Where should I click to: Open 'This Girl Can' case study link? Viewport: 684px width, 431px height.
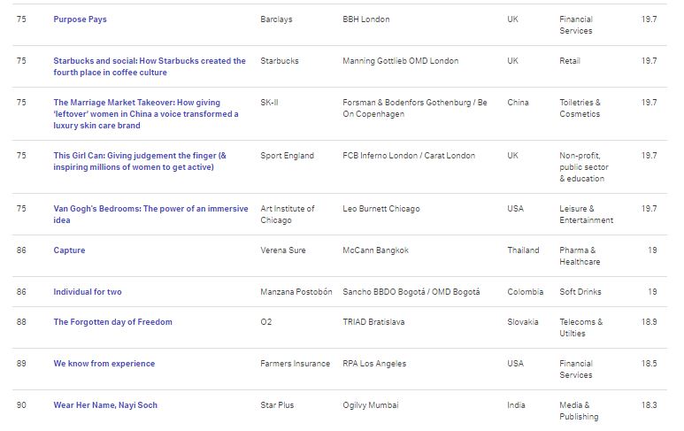(140, 161)
